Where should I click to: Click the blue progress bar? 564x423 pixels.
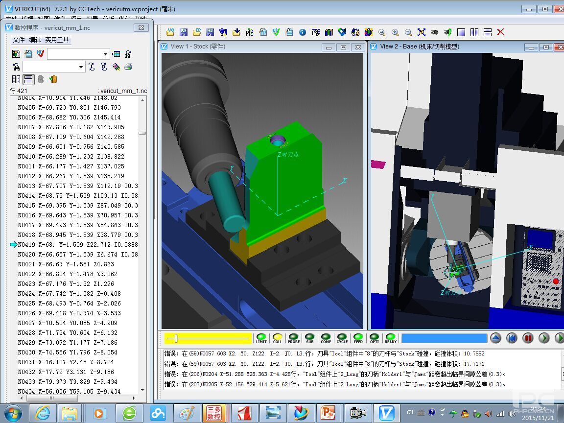pyautogui.click(x=444, y=338)
